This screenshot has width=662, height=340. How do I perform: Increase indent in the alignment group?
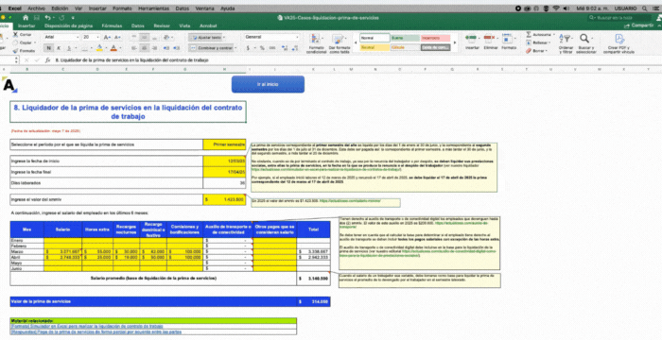point(177,48)
